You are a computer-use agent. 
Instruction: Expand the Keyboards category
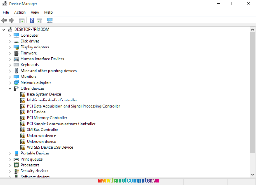pos(10,65)
